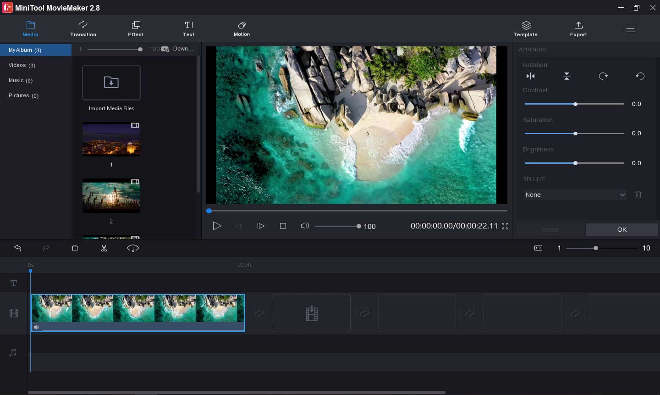Open the 3D LUT dropdown
Screen dimensions: 660x395
point(622,195)
